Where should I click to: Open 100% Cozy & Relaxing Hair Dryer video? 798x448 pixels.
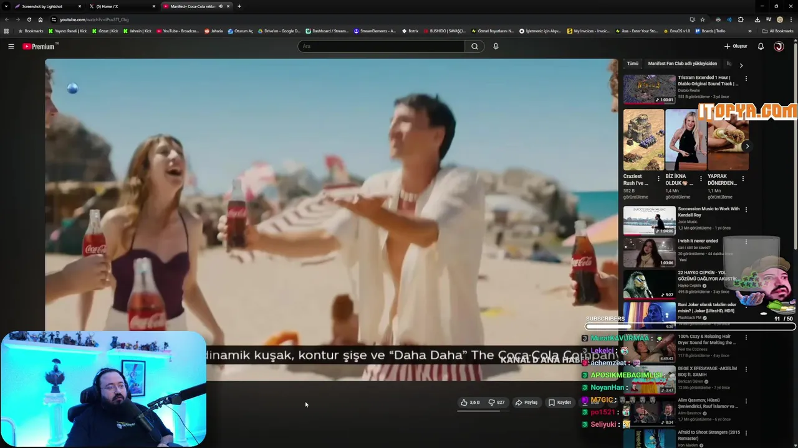[707, 340]
